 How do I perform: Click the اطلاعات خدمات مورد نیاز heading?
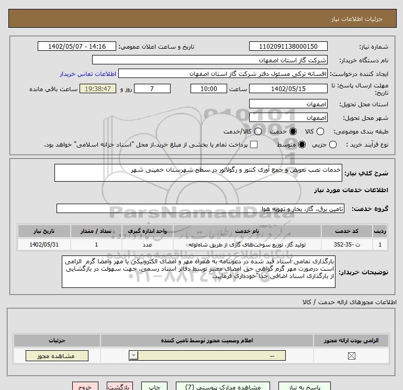pos(351,190)
